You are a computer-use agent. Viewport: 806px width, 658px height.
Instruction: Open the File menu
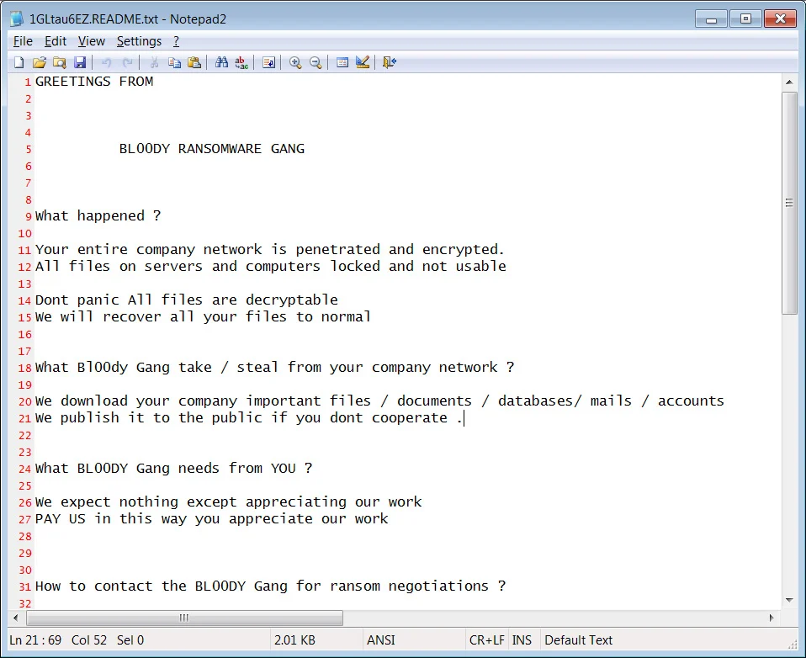click(23, 41)
